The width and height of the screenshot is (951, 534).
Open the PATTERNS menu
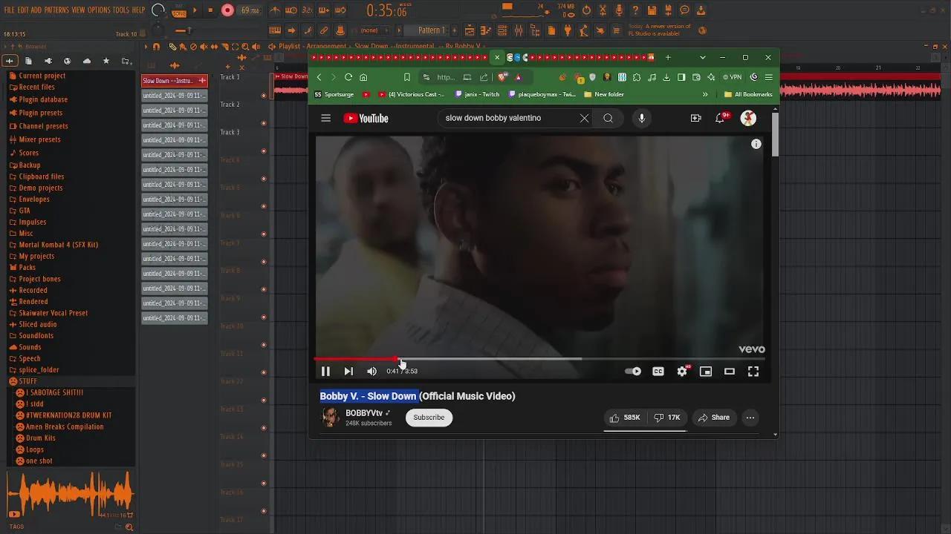click(x=56, y=10)
